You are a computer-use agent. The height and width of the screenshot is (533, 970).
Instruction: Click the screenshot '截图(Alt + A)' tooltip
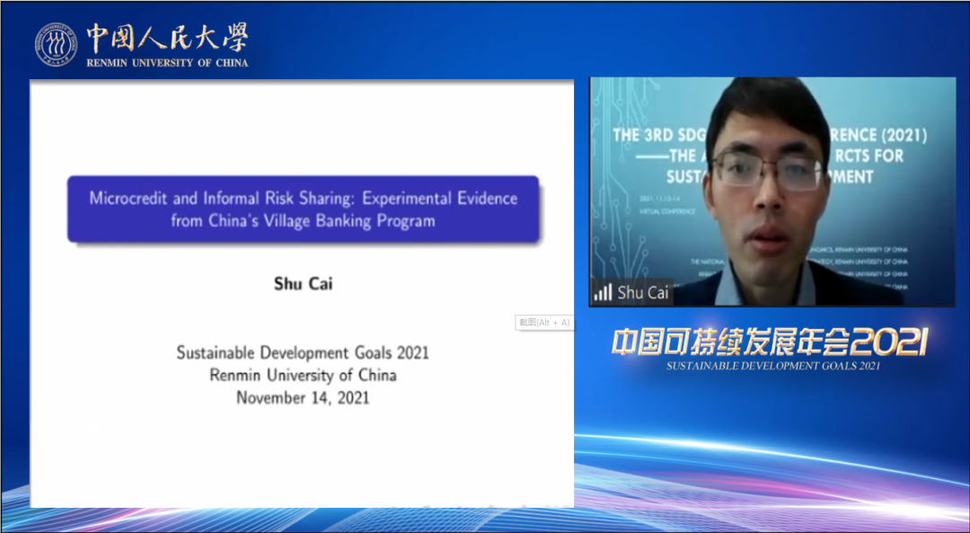[x=543, y=323]
